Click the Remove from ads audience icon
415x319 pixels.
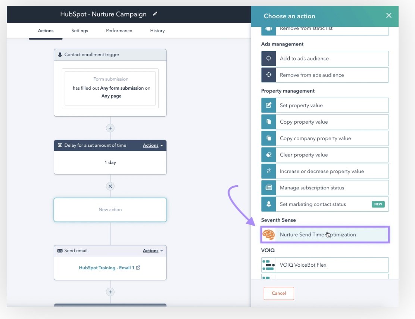click(x=269, y=75)
